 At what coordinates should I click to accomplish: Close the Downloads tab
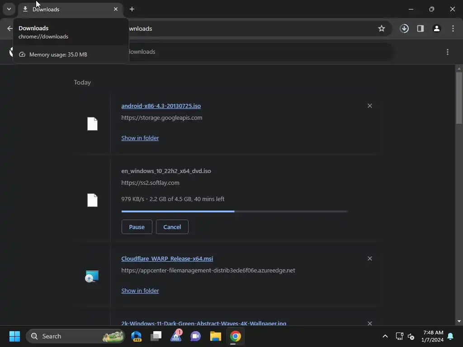pyautogui.click(x=116, y=9)
